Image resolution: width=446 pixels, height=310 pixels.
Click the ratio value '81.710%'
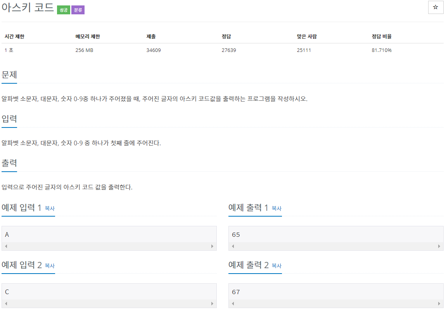pyautogui.click(x=382, y=50)
